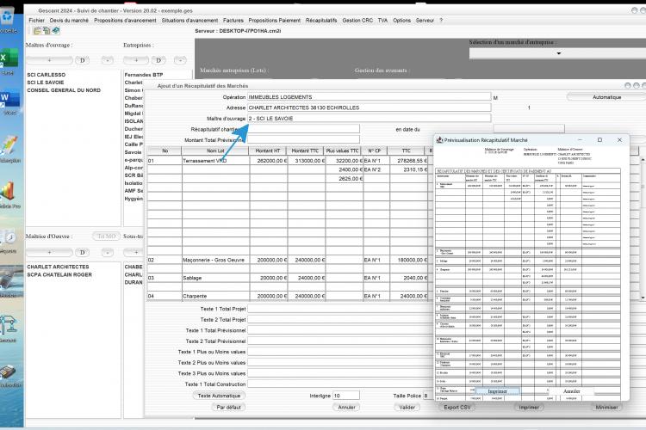Select SCPA CHATELAIN ROGER entry
The image size is (646, 430).
click(x=59, y=274)
